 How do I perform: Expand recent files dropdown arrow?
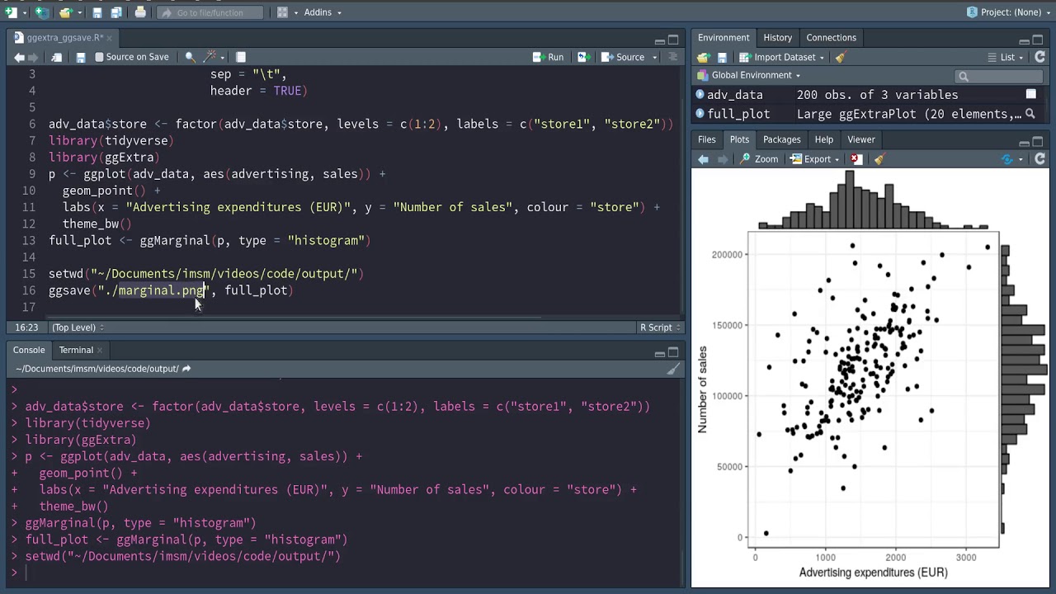coord(78,12)
